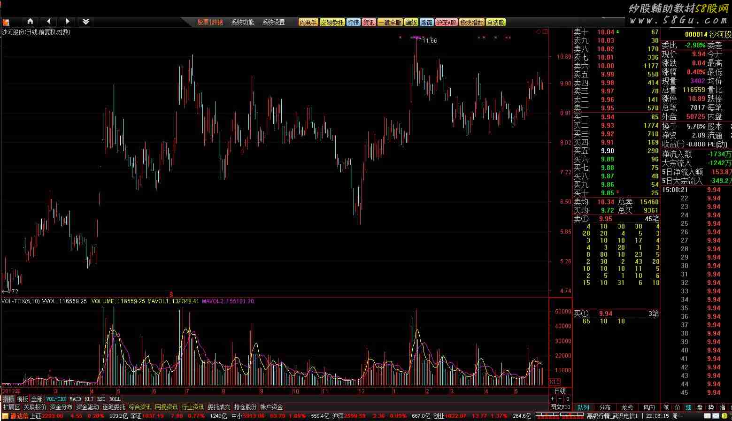Expand the double-chevron down toolbar icon

click(x=85, y=22)
